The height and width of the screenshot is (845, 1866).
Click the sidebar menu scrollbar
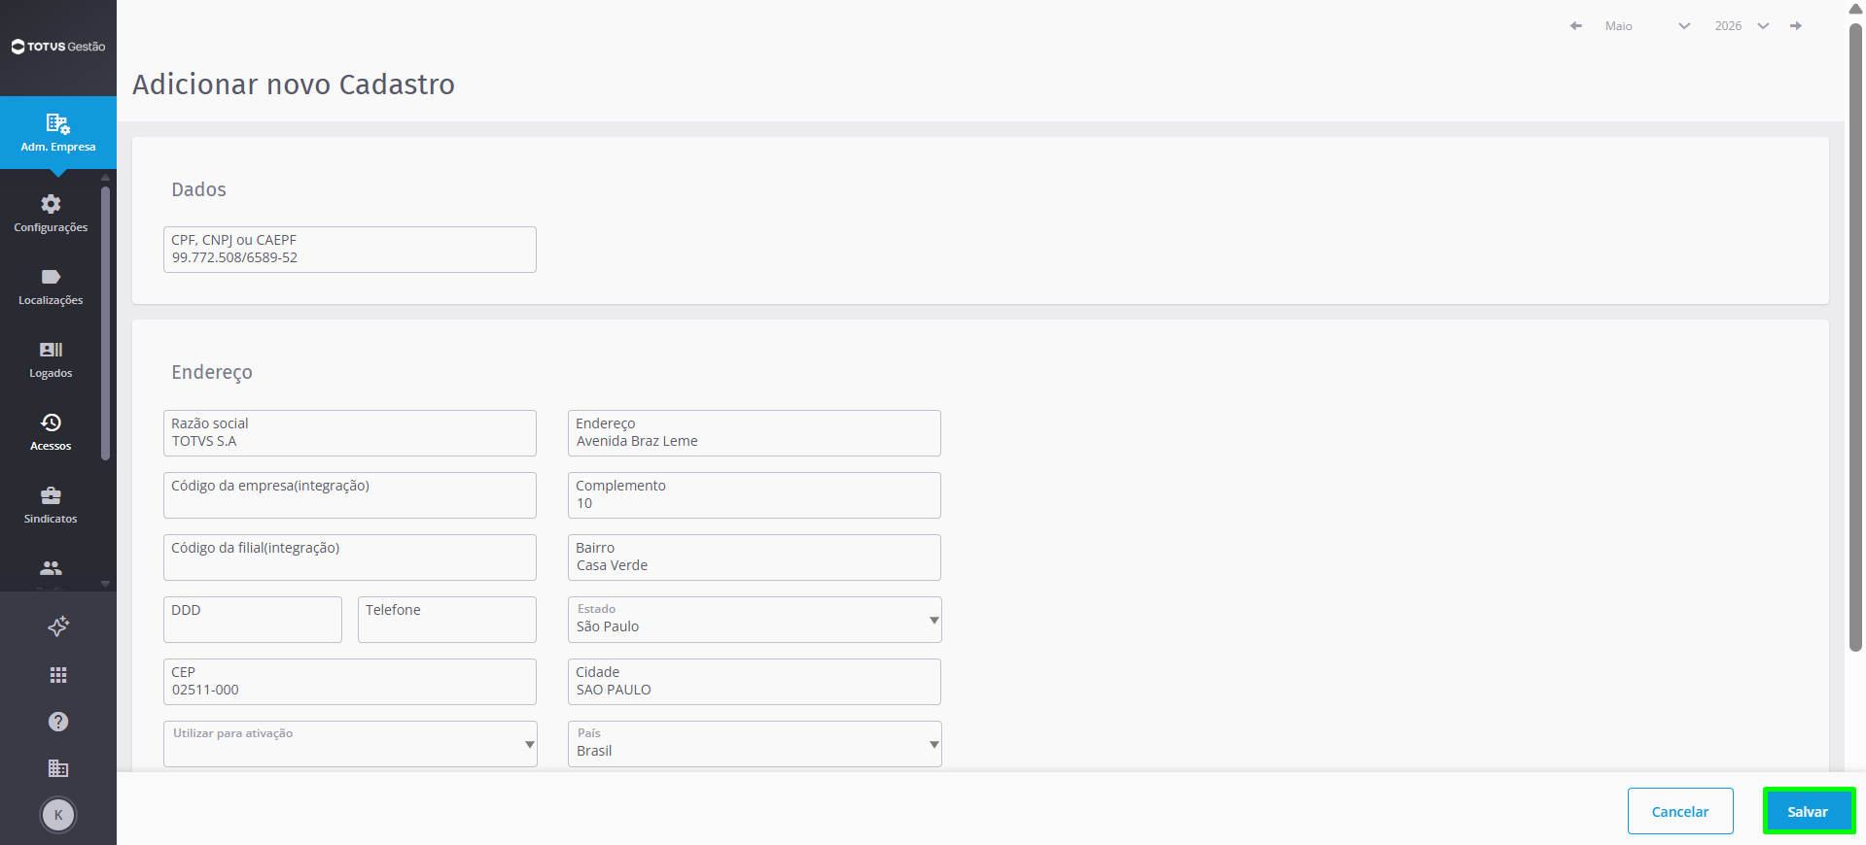tap(105, 322)
